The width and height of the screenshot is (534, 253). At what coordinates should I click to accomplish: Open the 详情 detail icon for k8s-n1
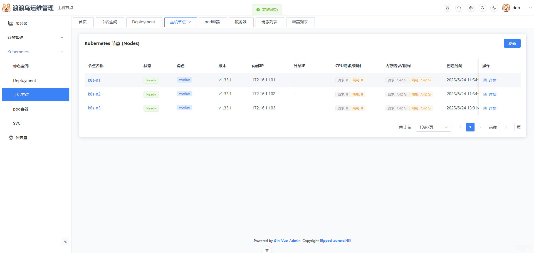pos(485,80)
